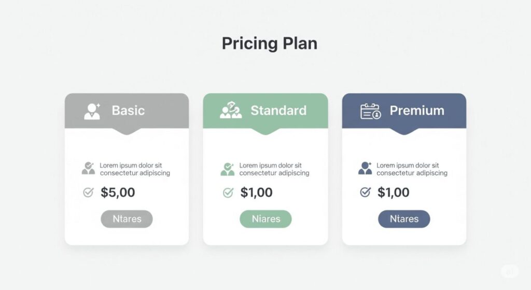Click the faint badge in bottom-right corner
This screenshot has width=531, height=290.
(x=509, y=271)
